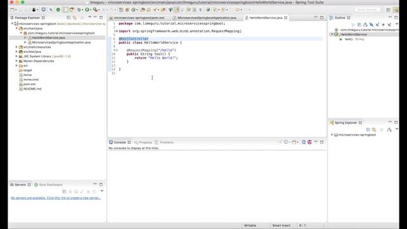This screenshot has width=407, height=229.
Task: Click the purple icon in Console toolbar
Action: pos(310,142)
